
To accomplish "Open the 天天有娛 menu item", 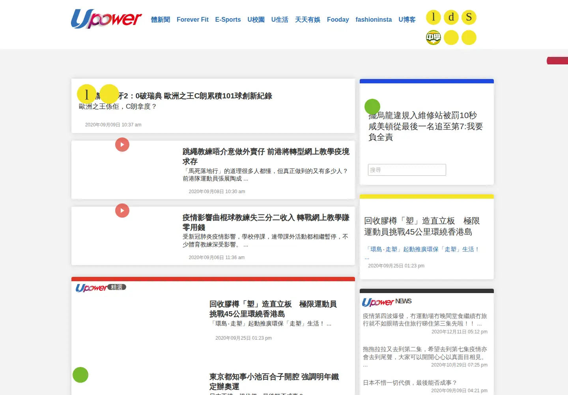I will coord(308,19).
